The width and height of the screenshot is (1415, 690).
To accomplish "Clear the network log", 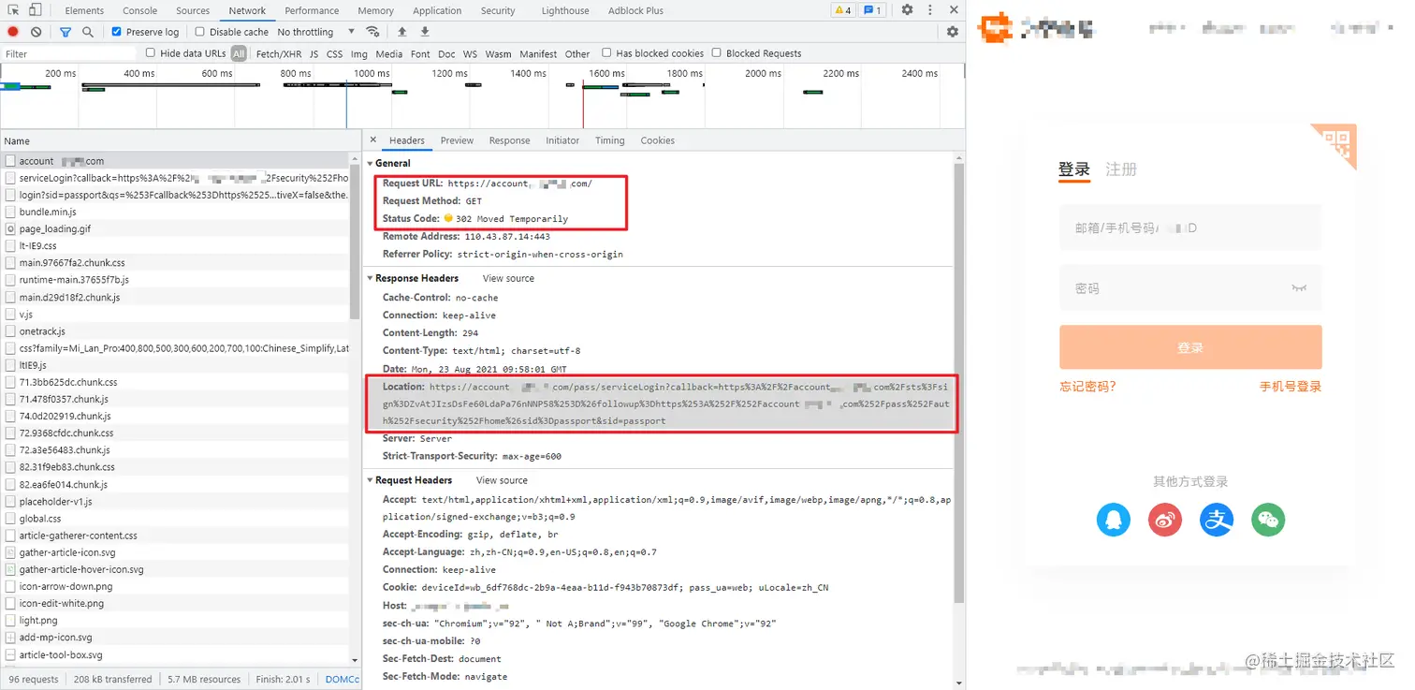I will (x=36, y=32).
